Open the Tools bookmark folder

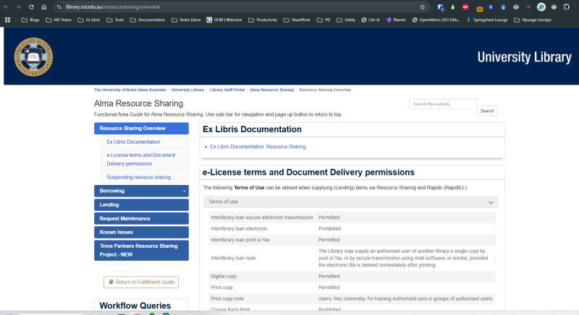pos(115,20)
